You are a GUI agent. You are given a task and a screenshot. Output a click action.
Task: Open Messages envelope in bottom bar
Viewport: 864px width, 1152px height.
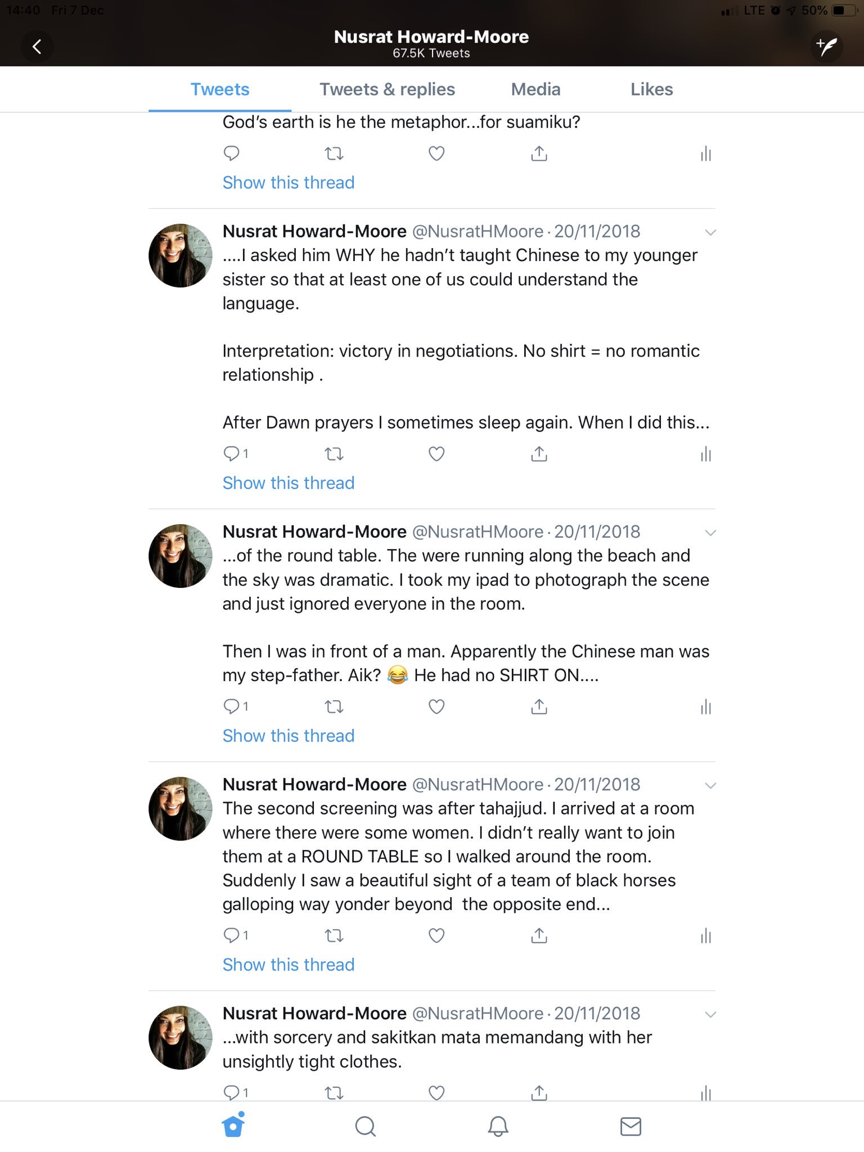point(631,1126)
